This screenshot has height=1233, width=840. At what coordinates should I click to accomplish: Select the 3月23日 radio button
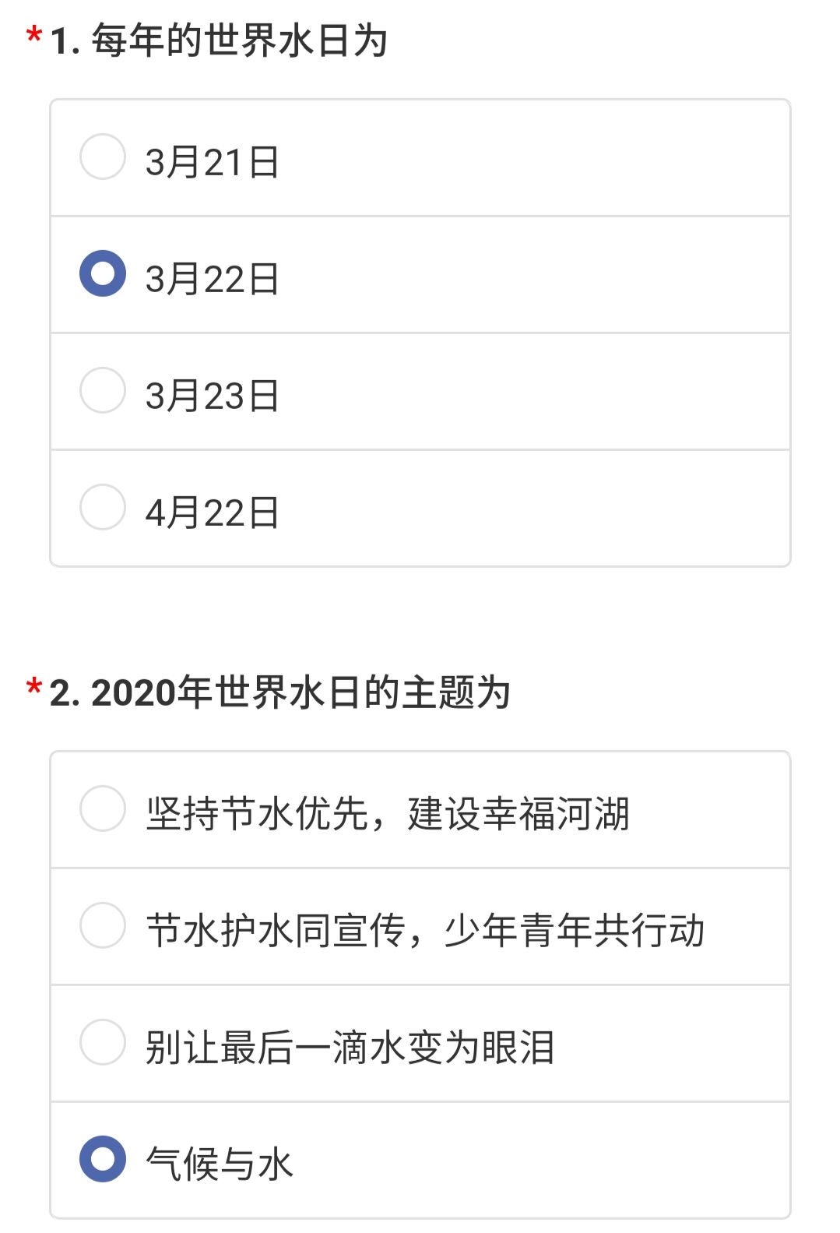point(103,390)
